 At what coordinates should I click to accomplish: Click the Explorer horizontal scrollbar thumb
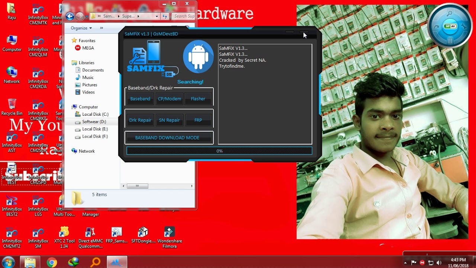coord(137,186)
